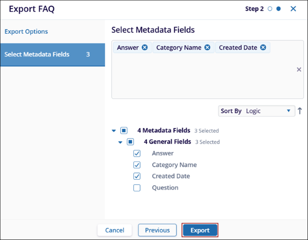
Task: Uncheck the Answer field checkbox
Action: [x=137, y=153]
